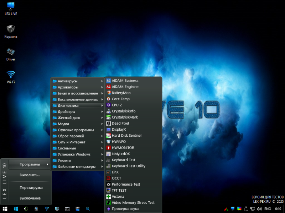
Task: Expand the Жесткий диск submenu
Action: [x=69, y=118]
